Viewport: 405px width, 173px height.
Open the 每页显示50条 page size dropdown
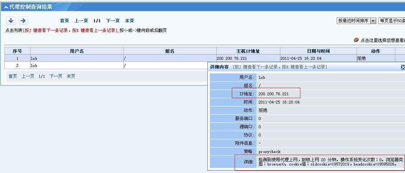coord(392,21)
